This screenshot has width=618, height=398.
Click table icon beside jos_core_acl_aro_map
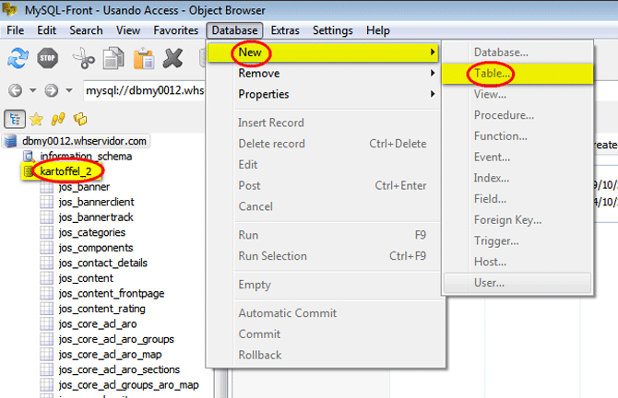click(x=46, y=355)
